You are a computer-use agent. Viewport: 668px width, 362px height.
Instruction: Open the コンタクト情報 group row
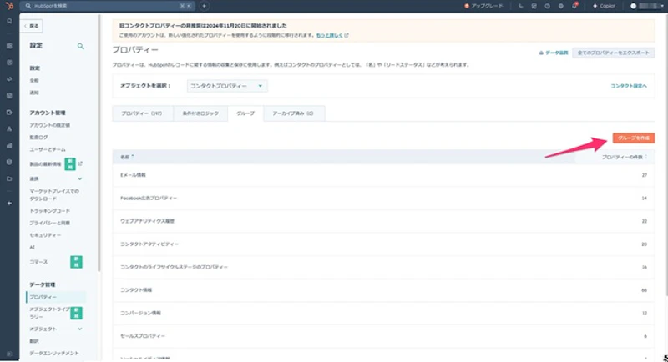[383, 290]
